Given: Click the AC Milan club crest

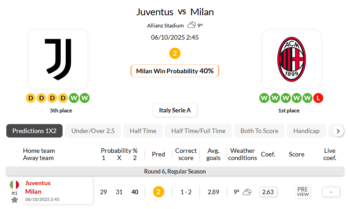Looking at the screenshot, I should tap(292, 59).
